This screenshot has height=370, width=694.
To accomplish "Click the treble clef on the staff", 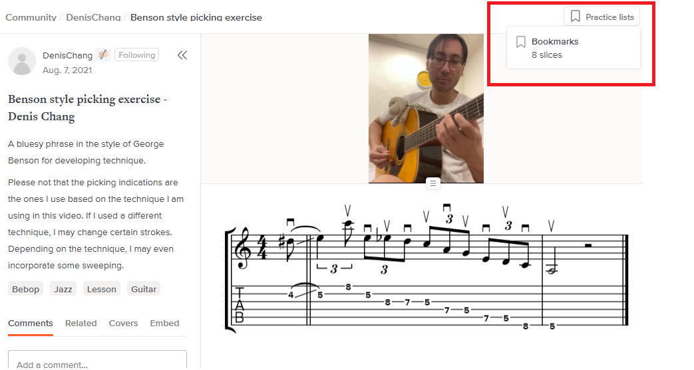I will pos(244,248).
